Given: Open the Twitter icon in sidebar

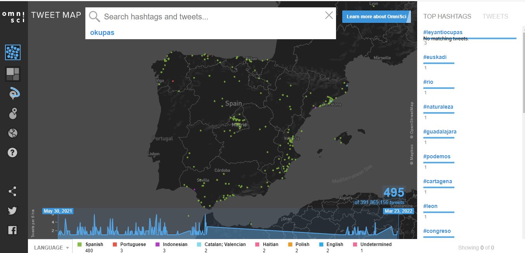Looking at the screenshot, I should tap(13, 210).
